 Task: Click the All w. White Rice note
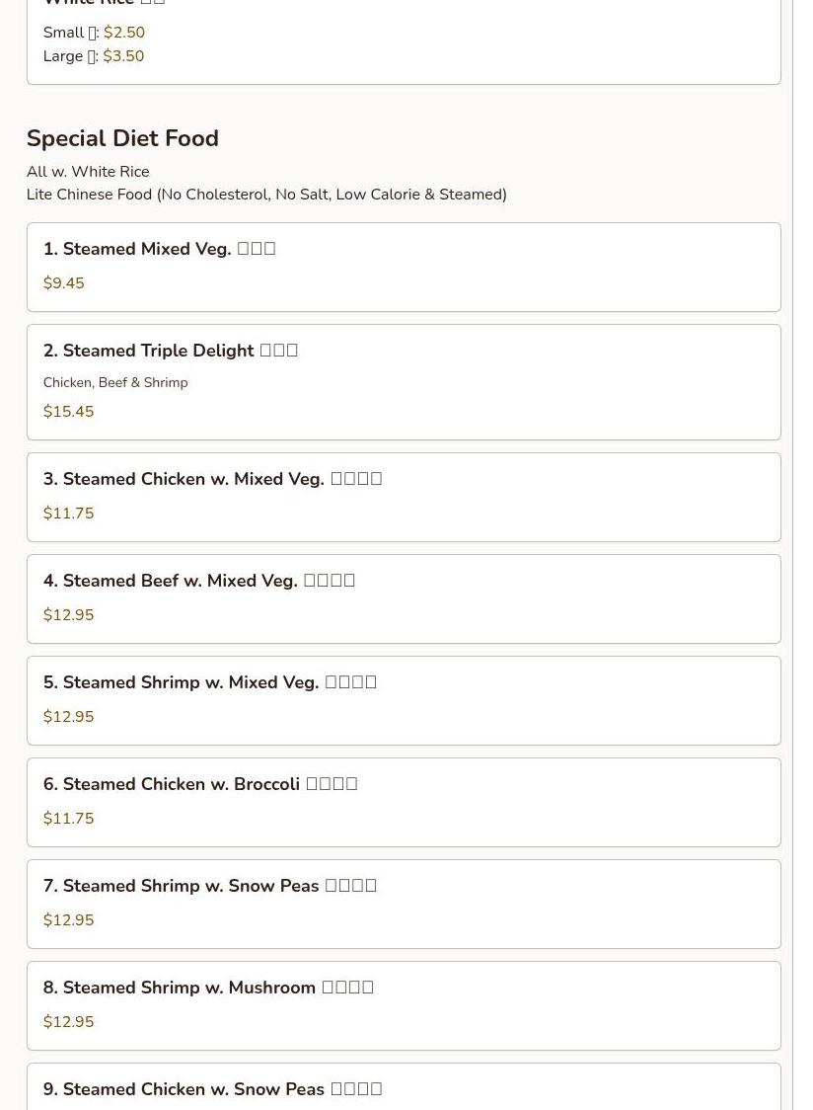(88, 171)
